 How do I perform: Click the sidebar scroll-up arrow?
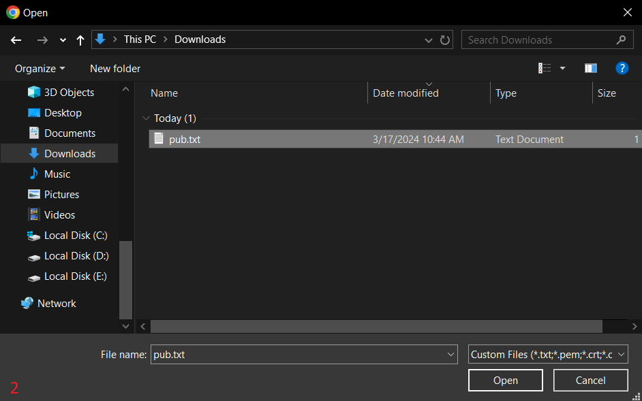[125, 89]
